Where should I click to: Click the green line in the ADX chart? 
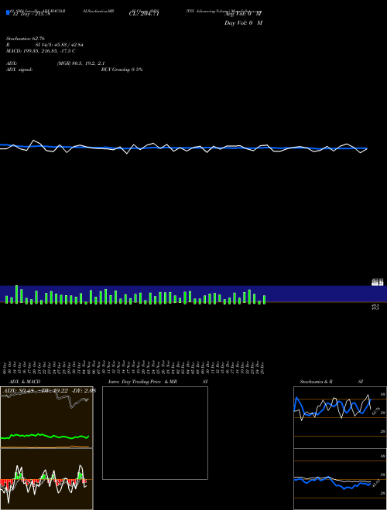pyautogui.click(x=45, y=436)
